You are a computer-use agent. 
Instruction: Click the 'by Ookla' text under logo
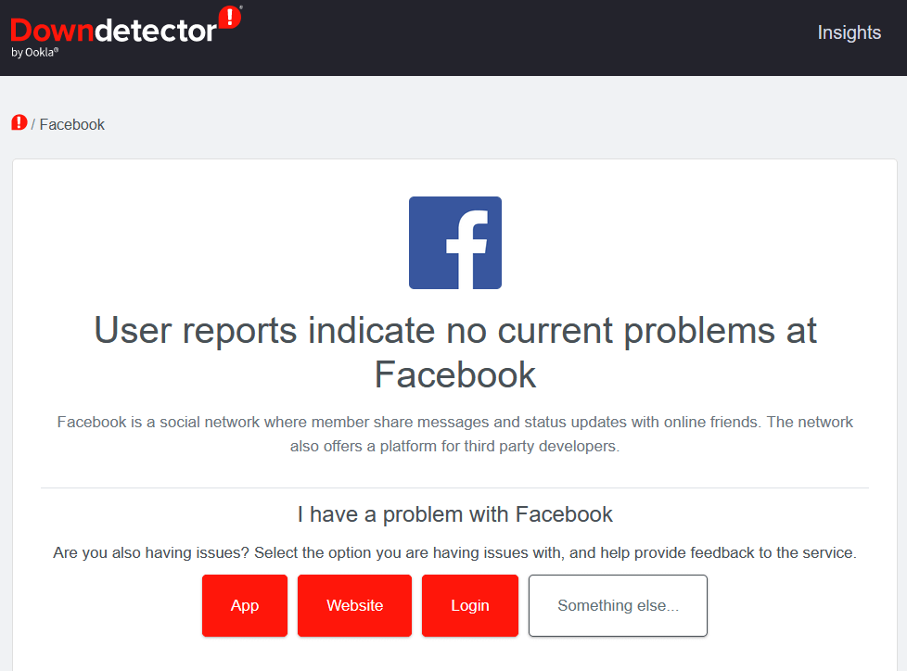pyautogui.click(x=35, y=53)
